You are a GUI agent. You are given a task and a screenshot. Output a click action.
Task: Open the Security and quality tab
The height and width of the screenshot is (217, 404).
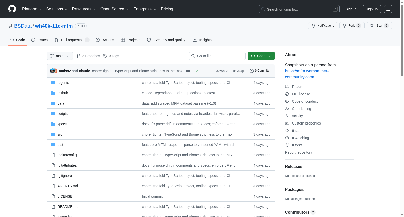166,40
